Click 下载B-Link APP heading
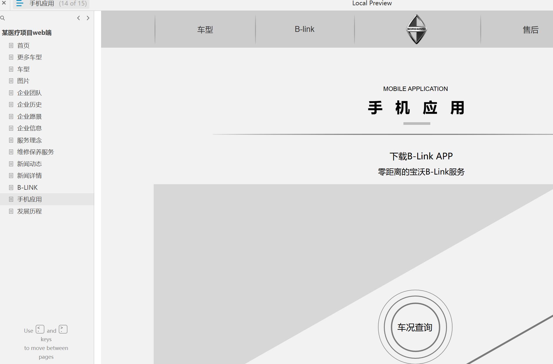553x364 pixels. pyautogui.click(x=421, y=156)
